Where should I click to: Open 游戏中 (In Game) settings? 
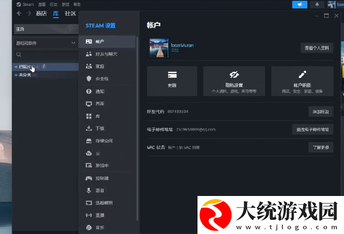click(107, 166)
